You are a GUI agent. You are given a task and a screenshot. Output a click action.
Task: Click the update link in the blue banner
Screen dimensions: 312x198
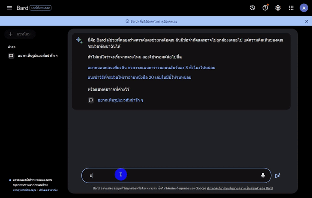click(x=169, y=21)
